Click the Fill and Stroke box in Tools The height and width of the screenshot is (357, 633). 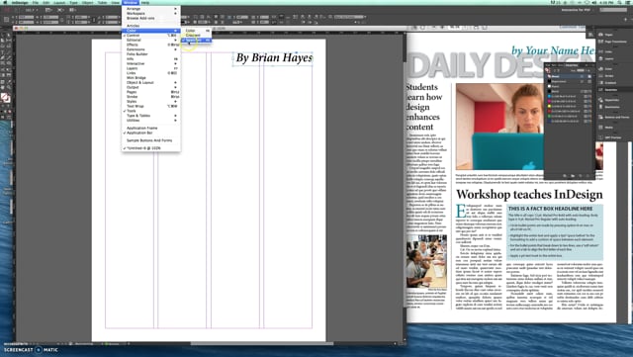pos(5,98)
